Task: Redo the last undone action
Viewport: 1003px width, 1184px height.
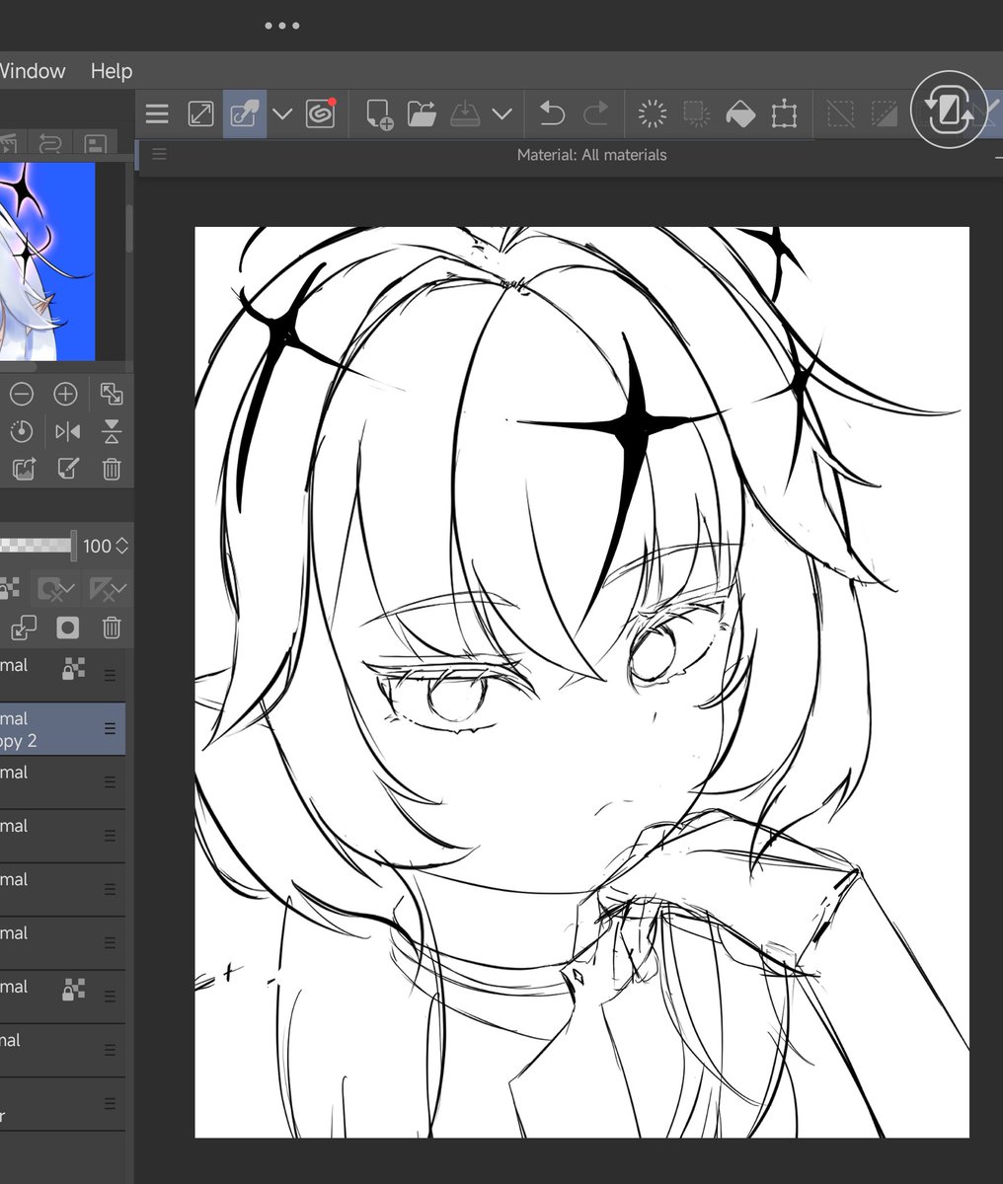Action: coord(595,114)
